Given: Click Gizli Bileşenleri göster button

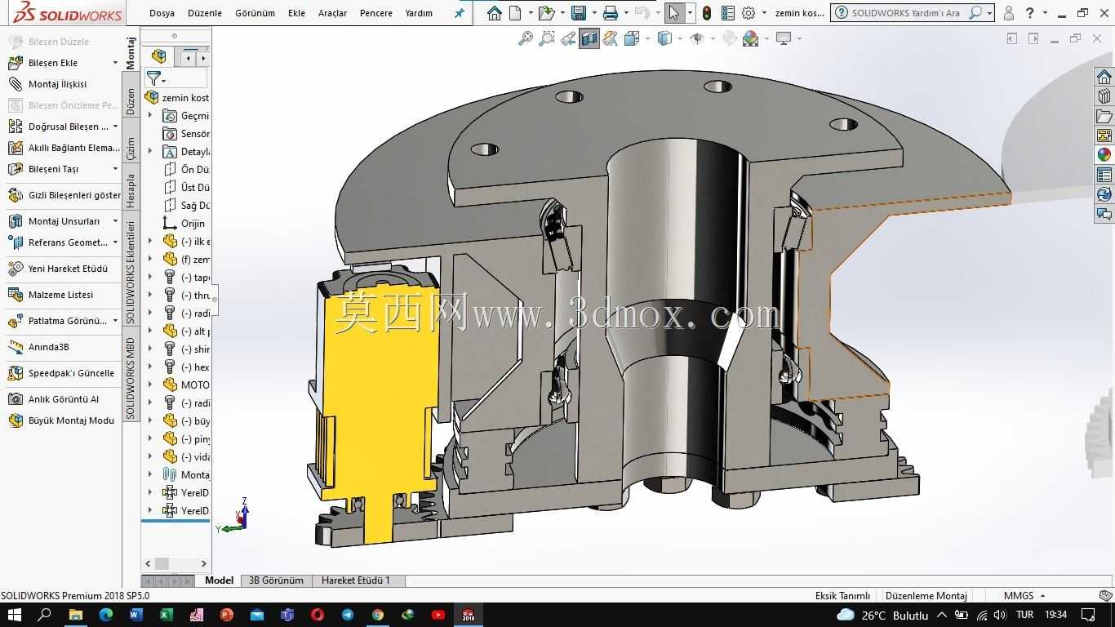Looking at the screenshot, I should 64,195.
